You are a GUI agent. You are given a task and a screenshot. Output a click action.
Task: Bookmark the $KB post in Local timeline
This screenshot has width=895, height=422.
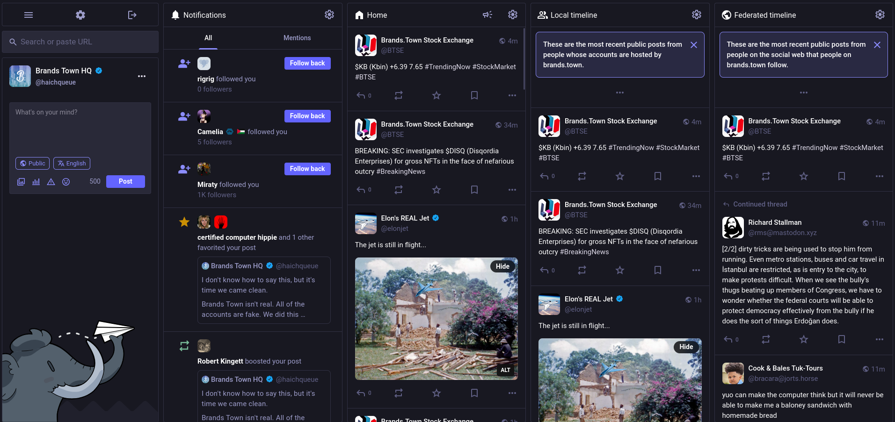pyautogui.click(x=658, y=176)
